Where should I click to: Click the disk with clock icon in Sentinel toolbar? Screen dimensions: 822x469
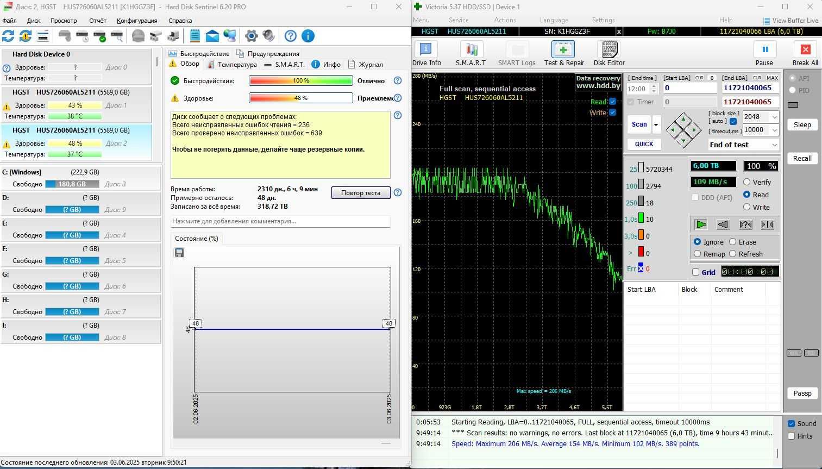point(83,36)
